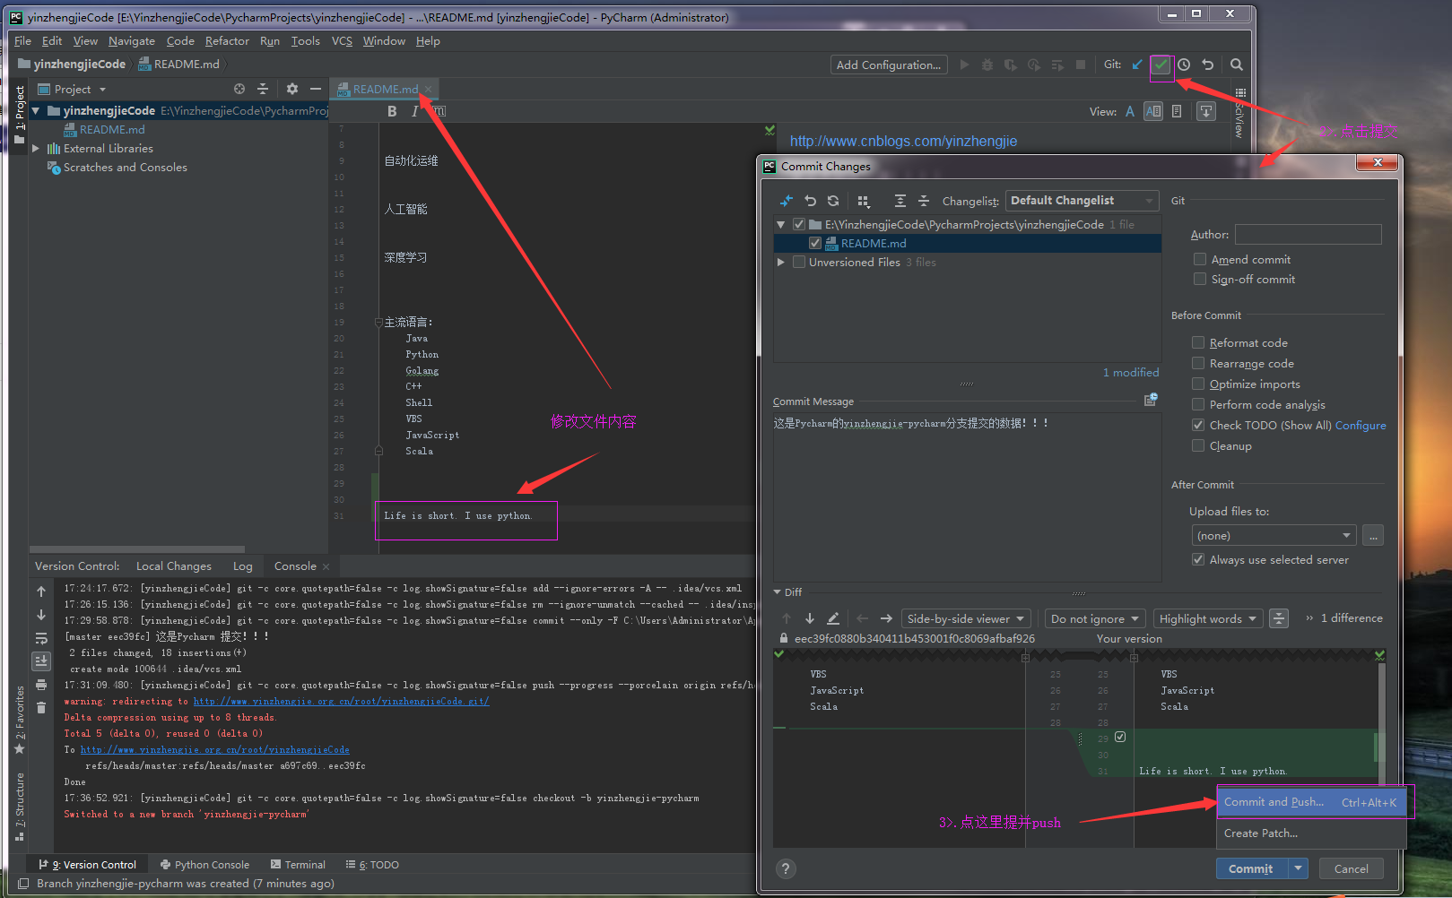This screenshot has width=1452, height=898.
Task: Uncheck the README.md file checkbox
Action: [815, 243]
